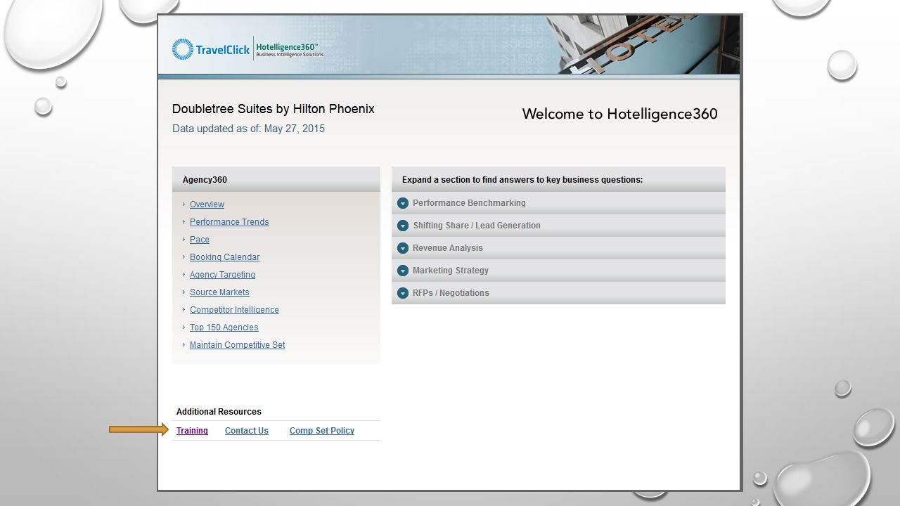Image resolution: width=900 pixels, height=506 pixels.
Task: Open the Comp Set Policy link
Action: [x=322, y=431]
